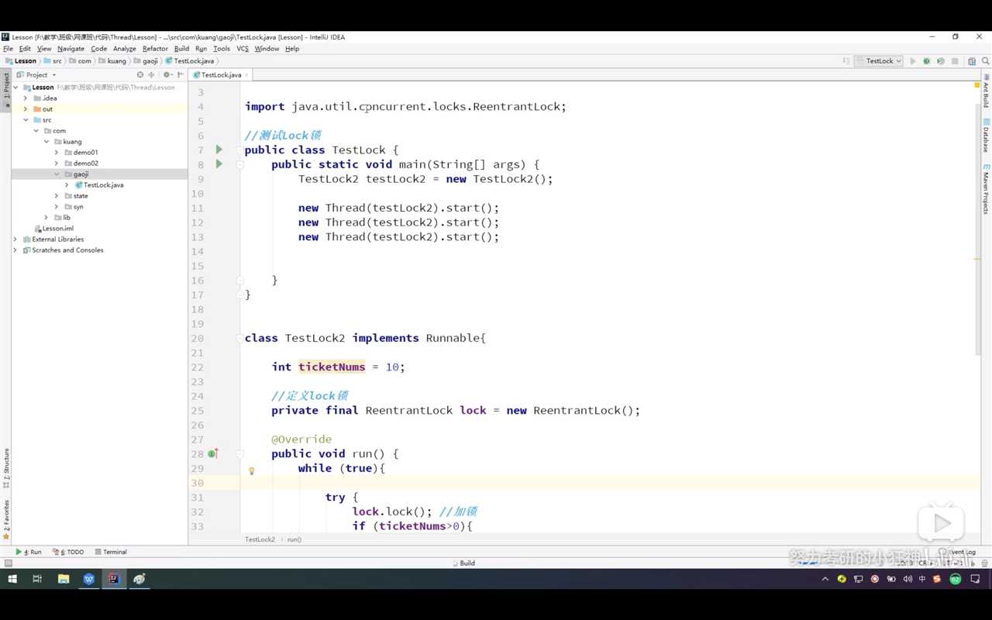Toggle the Database side panel
992x620 pixels.
(x=986, y=136)
